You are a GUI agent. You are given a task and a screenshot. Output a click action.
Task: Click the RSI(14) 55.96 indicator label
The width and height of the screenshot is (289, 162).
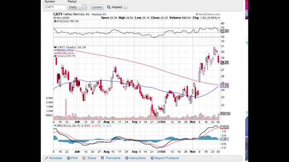click(x=66, y=21)
